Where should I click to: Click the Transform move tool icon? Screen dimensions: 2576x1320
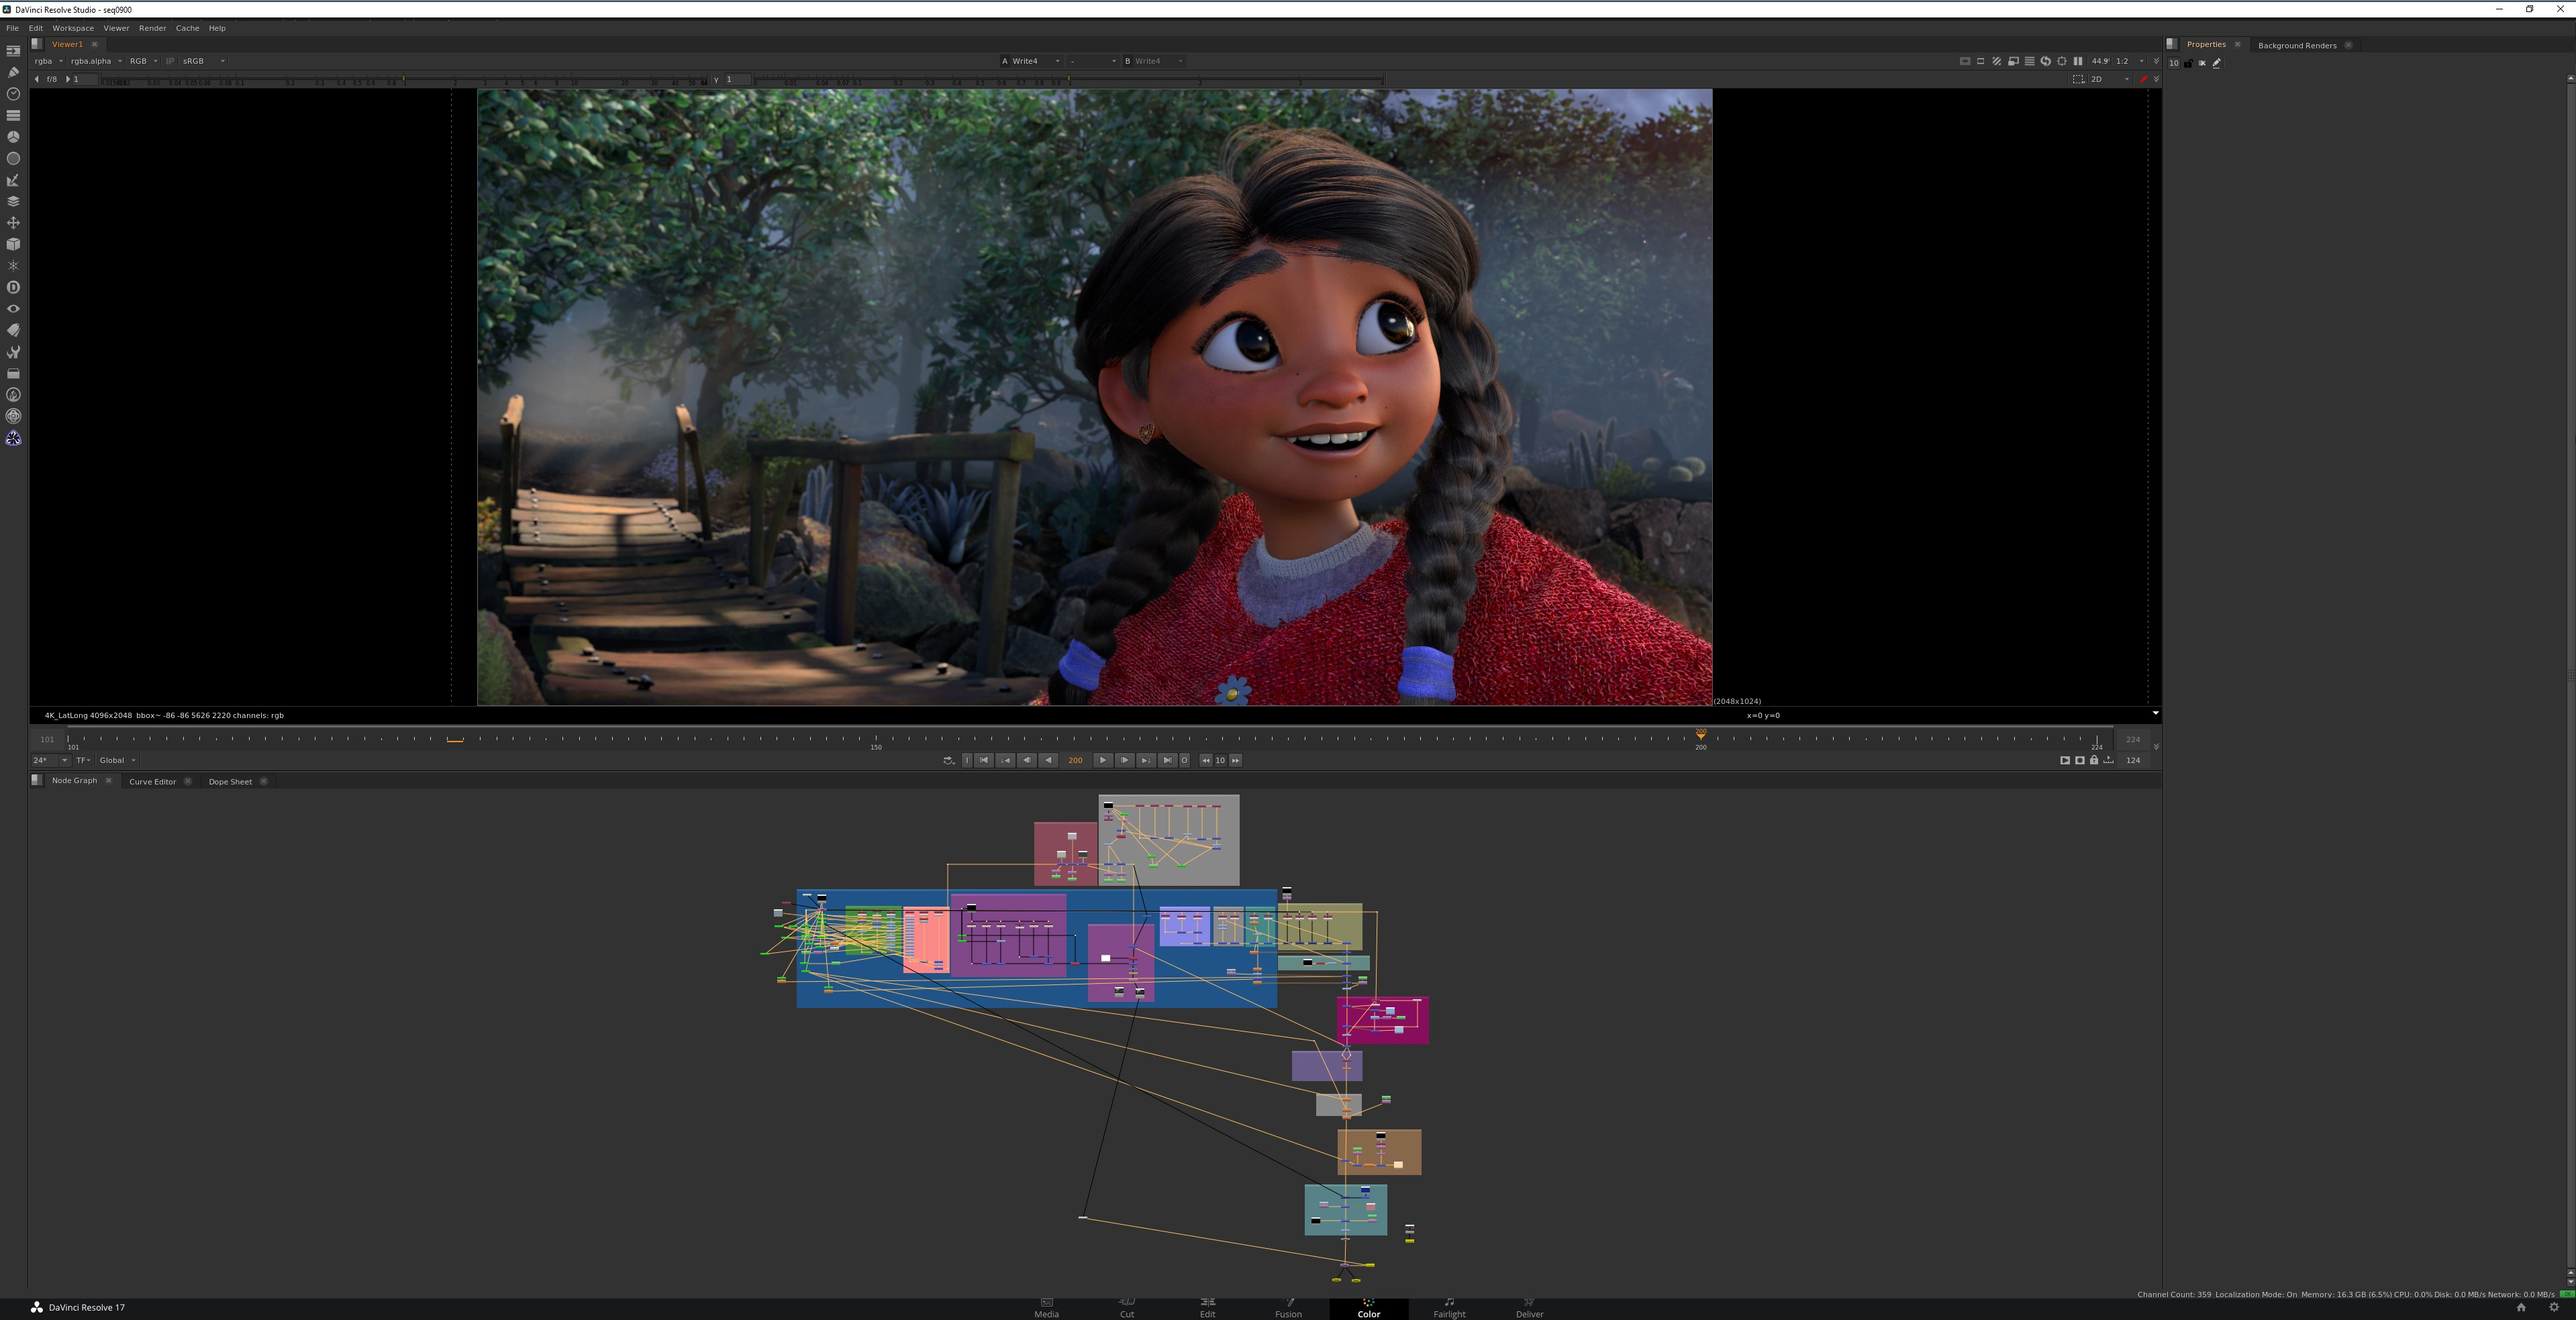[13, 223]
